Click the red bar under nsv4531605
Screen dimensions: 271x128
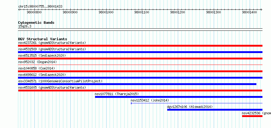140,91
